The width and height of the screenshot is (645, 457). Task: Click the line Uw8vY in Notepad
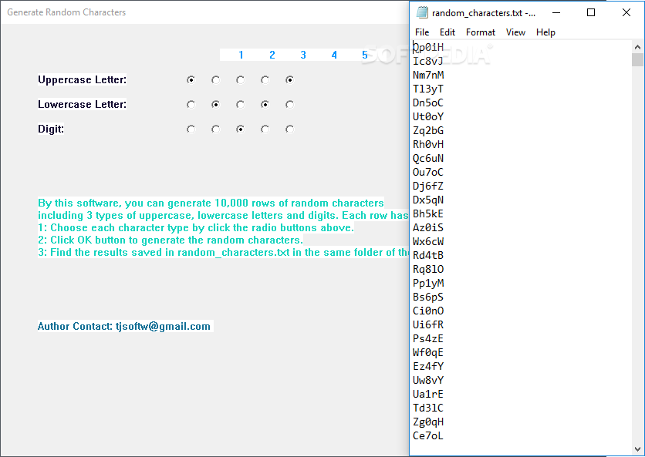428,381
